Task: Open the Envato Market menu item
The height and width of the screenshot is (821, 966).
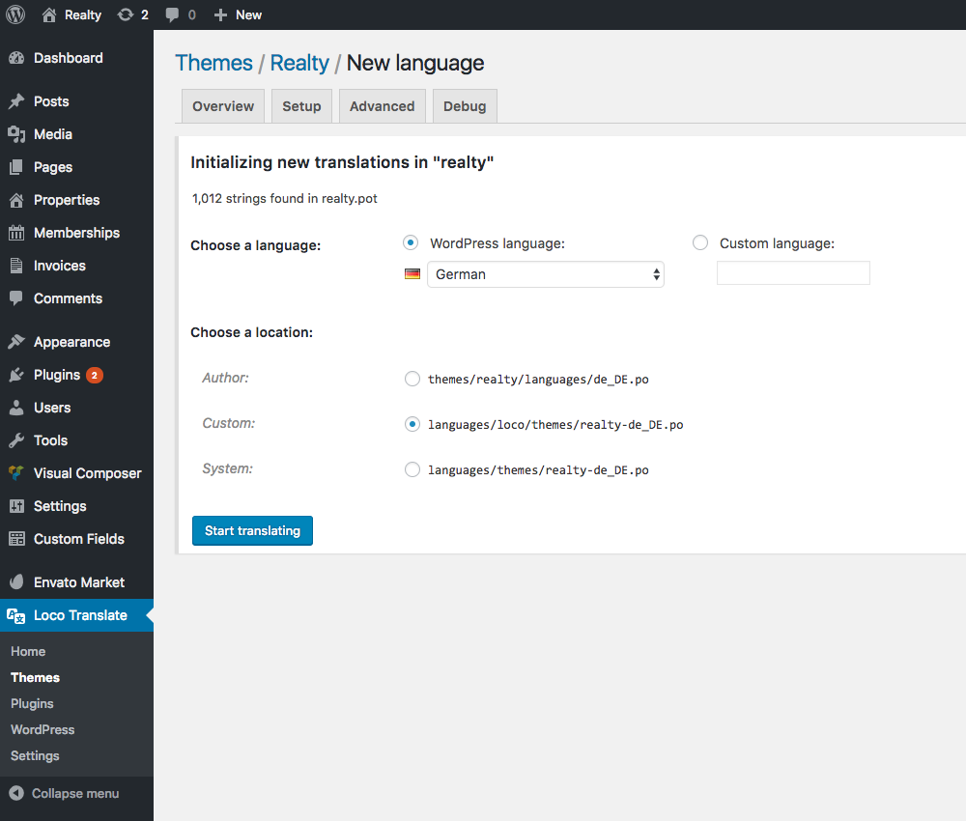Action: pyautogui.click(x=76, y=582)
